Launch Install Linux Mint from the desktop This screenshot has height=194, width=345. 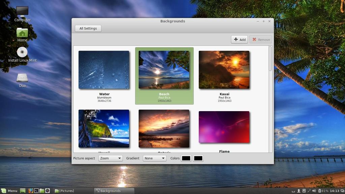click(22, 53)
